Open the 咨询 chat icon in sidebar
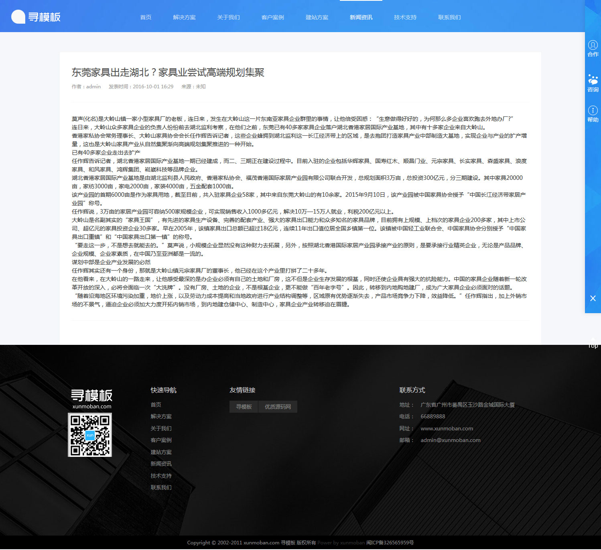 593,79
